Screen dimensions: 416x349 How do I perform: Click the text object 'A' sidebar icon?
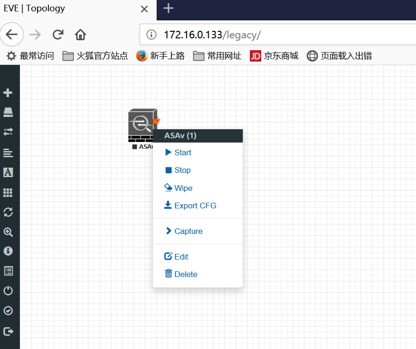8,172
